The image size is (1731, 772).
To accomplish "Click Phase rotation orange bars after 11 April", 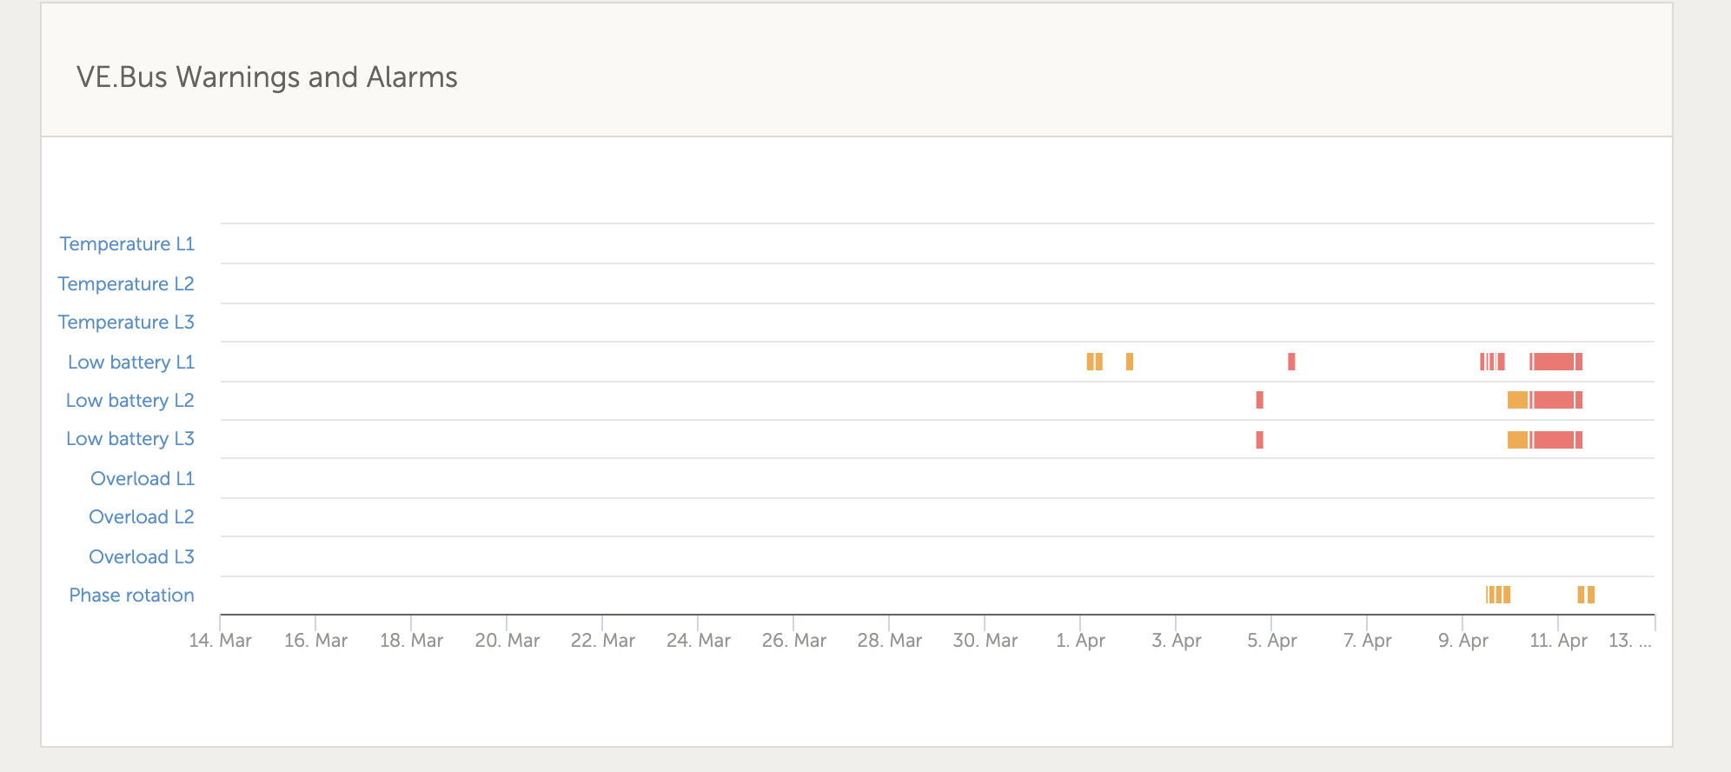I will 1586,595.
